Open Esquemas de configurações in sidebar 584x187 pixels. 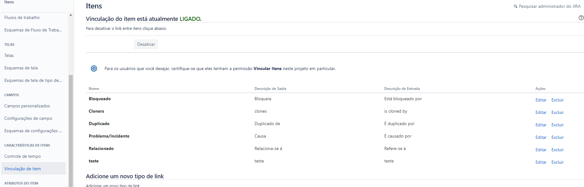[x=33, y=131]
